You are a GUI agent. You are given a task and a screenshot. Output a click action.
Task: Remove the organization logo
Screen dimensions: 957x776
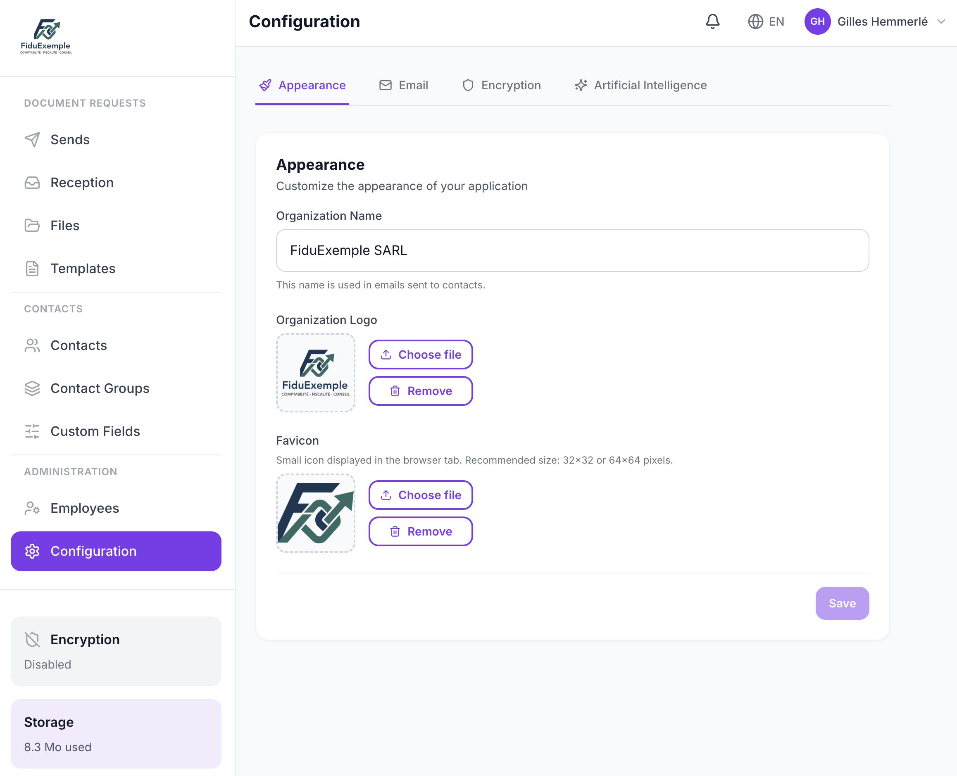click(420, 390)
